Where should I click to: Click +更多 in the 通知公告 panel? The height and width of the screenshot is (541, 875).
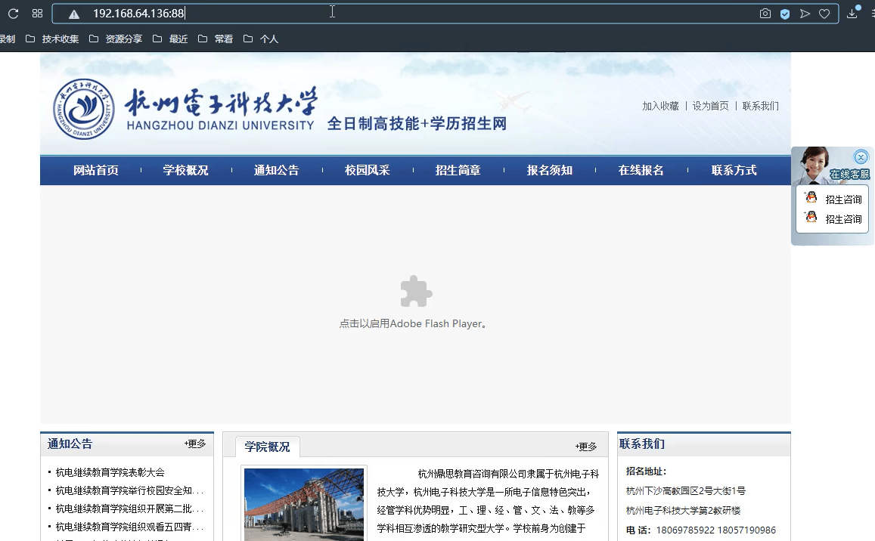195,444
